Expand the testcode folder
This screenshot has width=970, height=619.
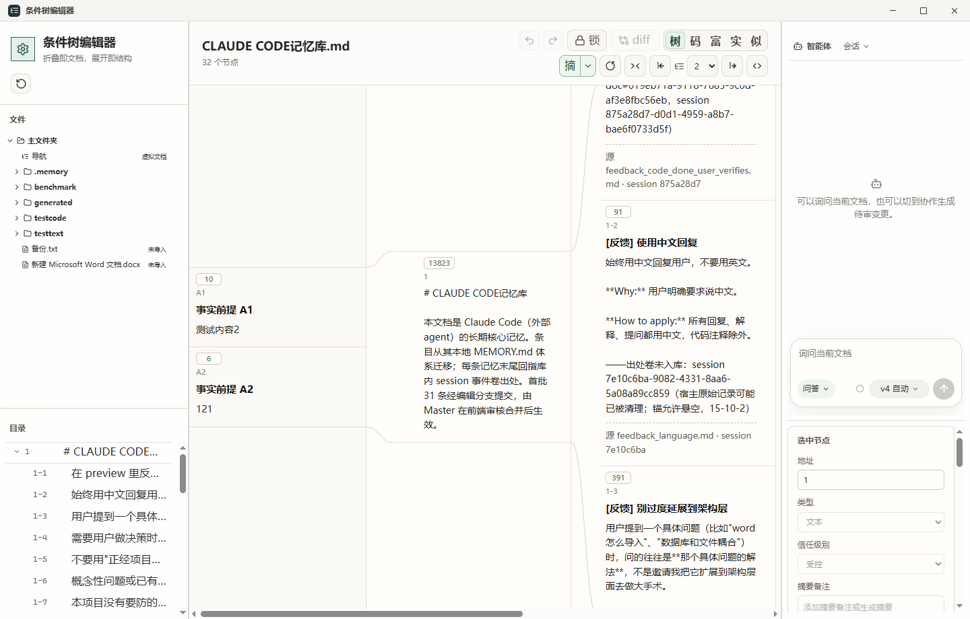tap(17, 218)
